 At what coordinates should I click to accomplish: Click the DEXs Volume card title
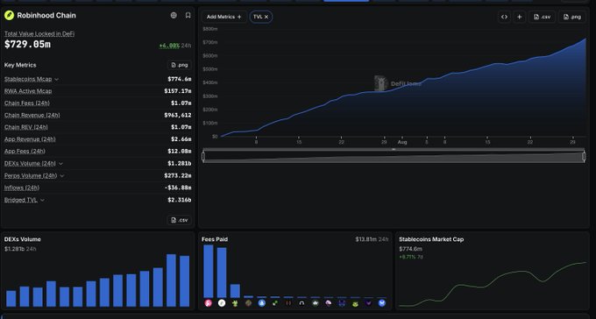click(x=23, y=239)
